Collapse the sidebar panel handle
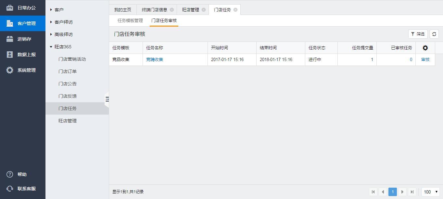Screen dimensions: 443x199 coord(107,99)
